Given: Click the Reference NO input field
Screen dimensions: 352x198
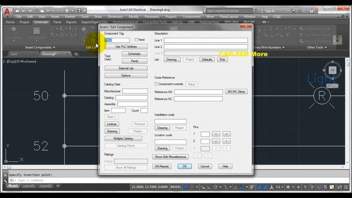Looking at the screenshot, I should point(199,92).
